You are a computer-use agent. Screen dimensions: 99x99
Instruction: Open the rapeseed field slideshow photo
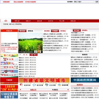(x=31, y=43)
